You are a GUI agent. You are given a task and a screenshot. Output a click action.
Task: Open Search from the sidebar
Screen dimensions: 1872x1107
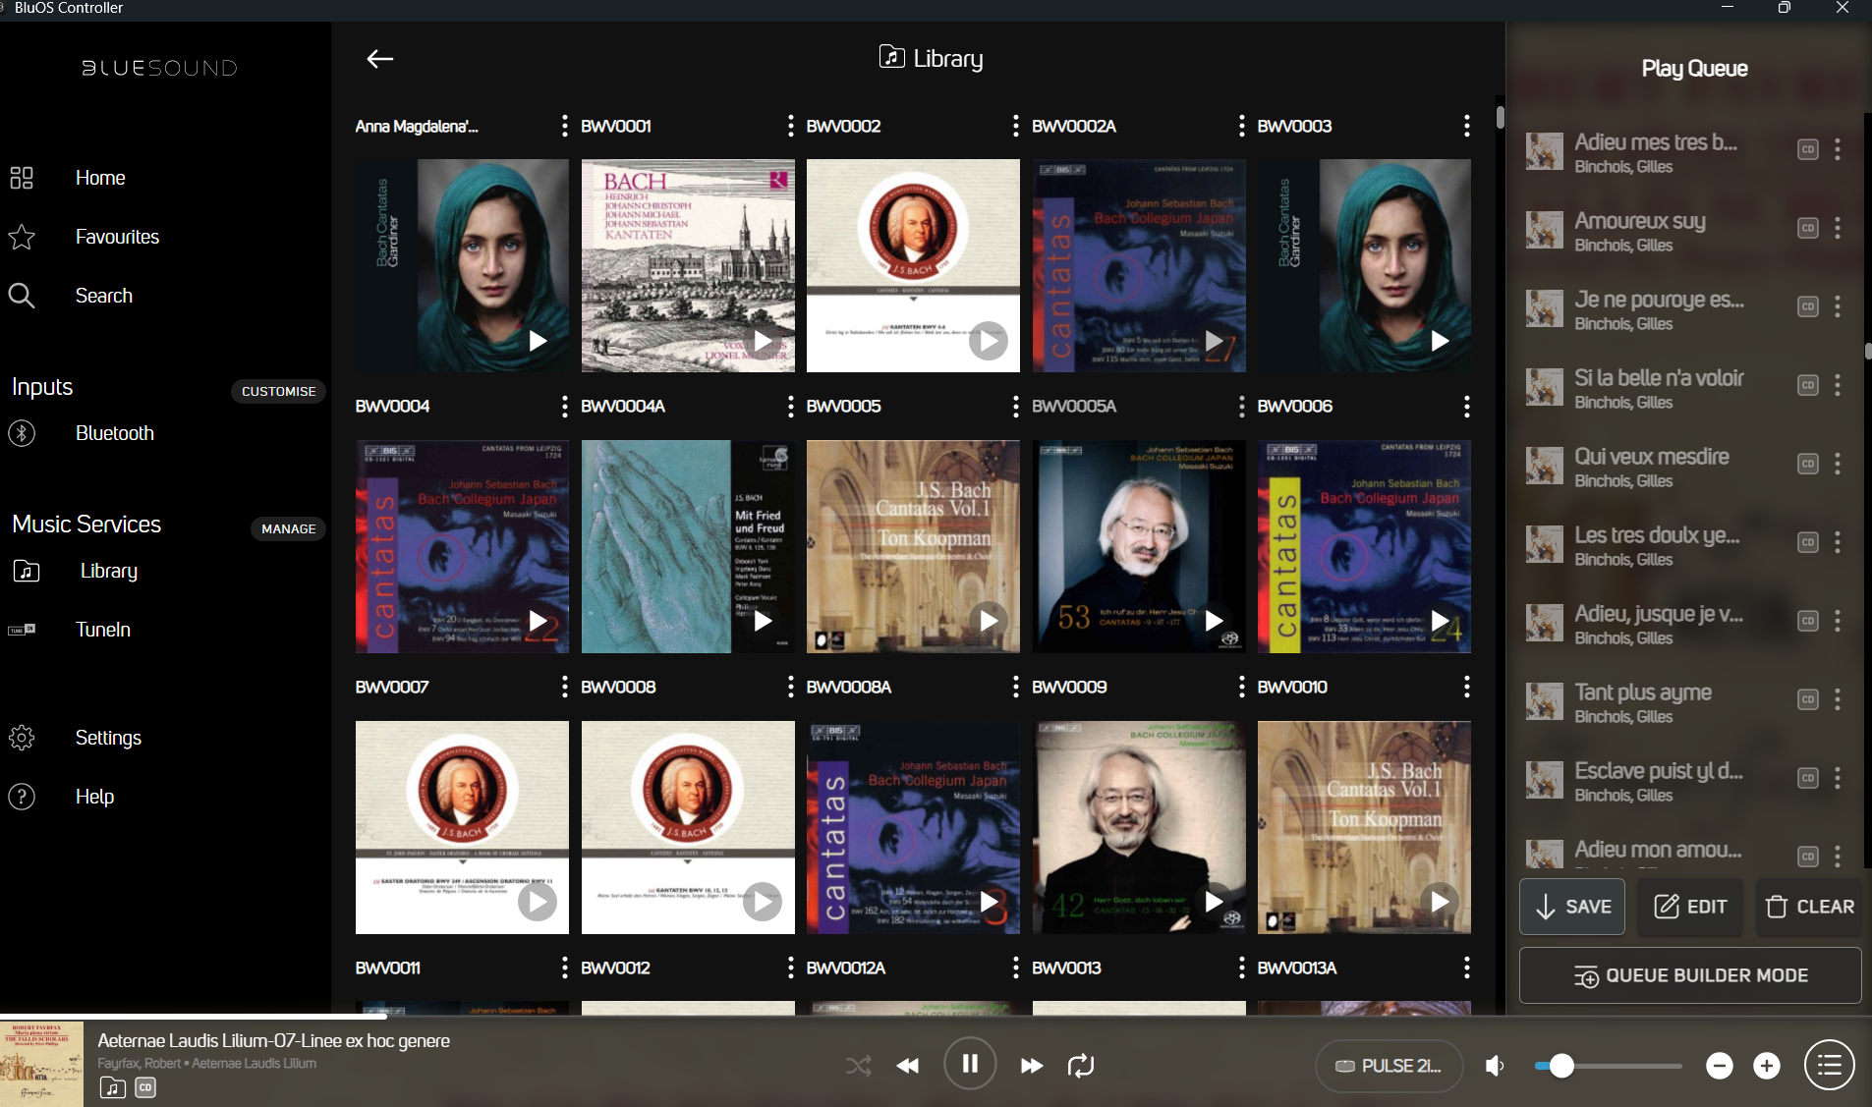click(103, 296)
